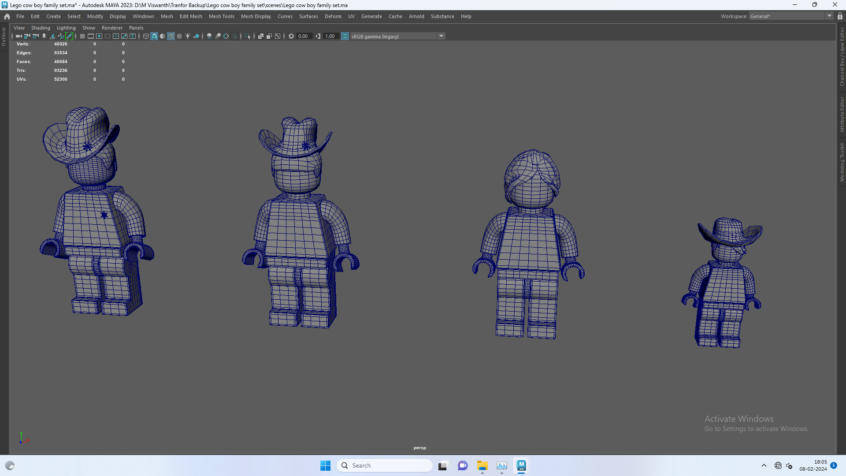The height and width of the screenshot is (476, 846).
Task: Click the taskbar Search box
Action: (385, 465)
